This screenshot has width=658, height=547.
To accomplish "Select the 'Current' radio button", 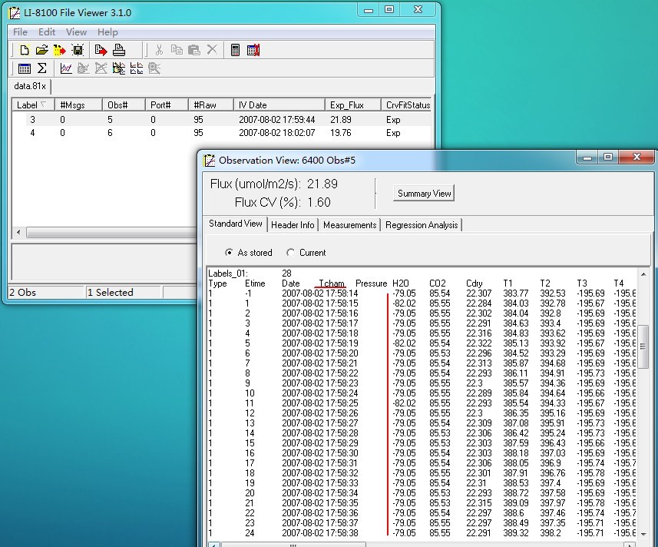I will tap(290, 252).
